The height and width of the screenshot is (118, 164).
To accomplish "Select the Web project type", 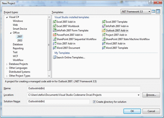I will (x=15, y=25).
